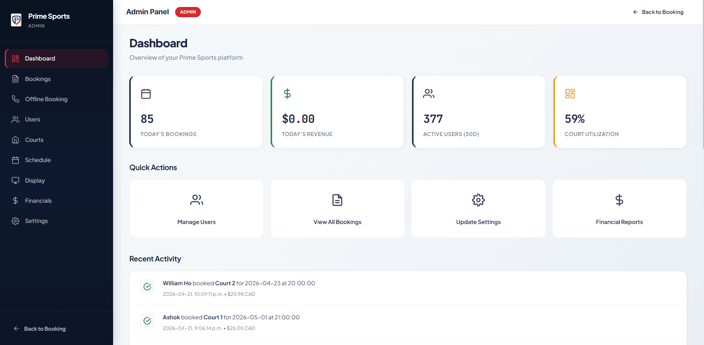Viewport: 704px width, 345px height.
Task: Click the Financial Reports quick action label
Action: 620,222
